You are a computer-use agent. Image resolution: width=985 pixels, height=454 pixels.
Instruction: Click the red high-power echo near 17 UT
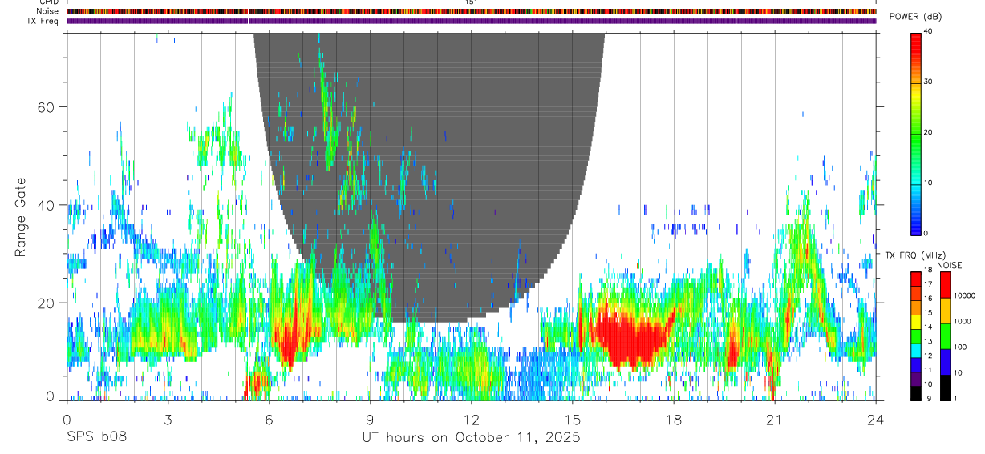pos(634,336)
